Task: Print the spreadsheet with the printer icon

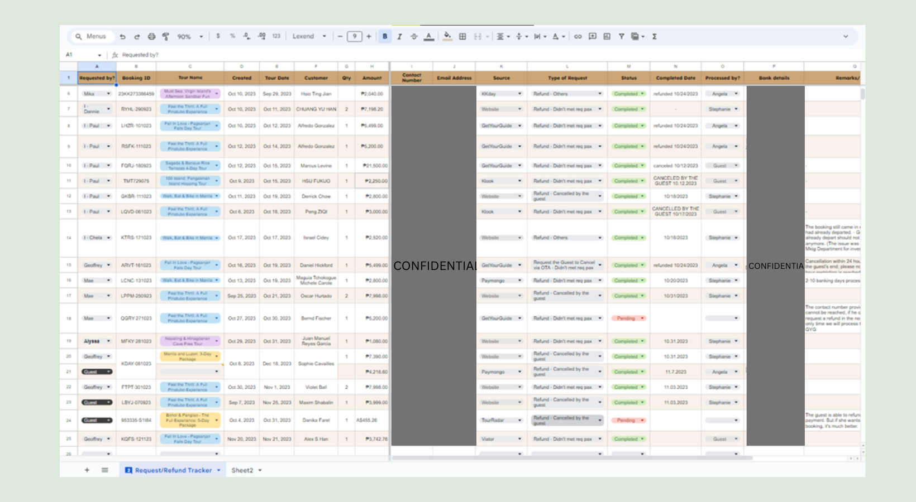Action: click(x=151, y=37)
